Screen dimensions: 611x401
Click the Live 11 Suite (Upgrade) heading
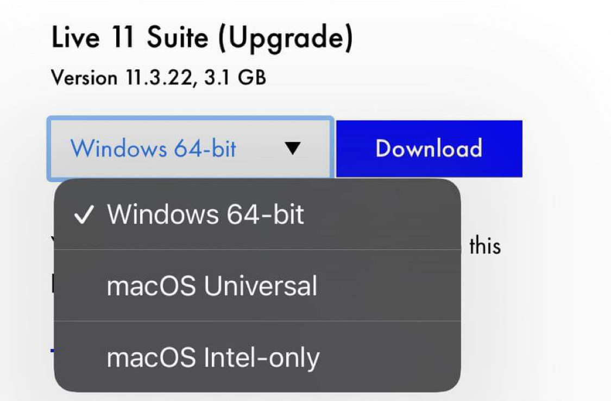[x=202, y=38]
